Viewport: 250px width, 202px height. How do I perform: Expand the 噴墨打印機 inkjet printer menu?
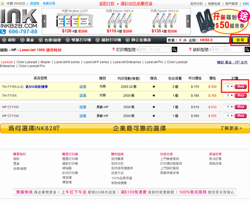78,40
